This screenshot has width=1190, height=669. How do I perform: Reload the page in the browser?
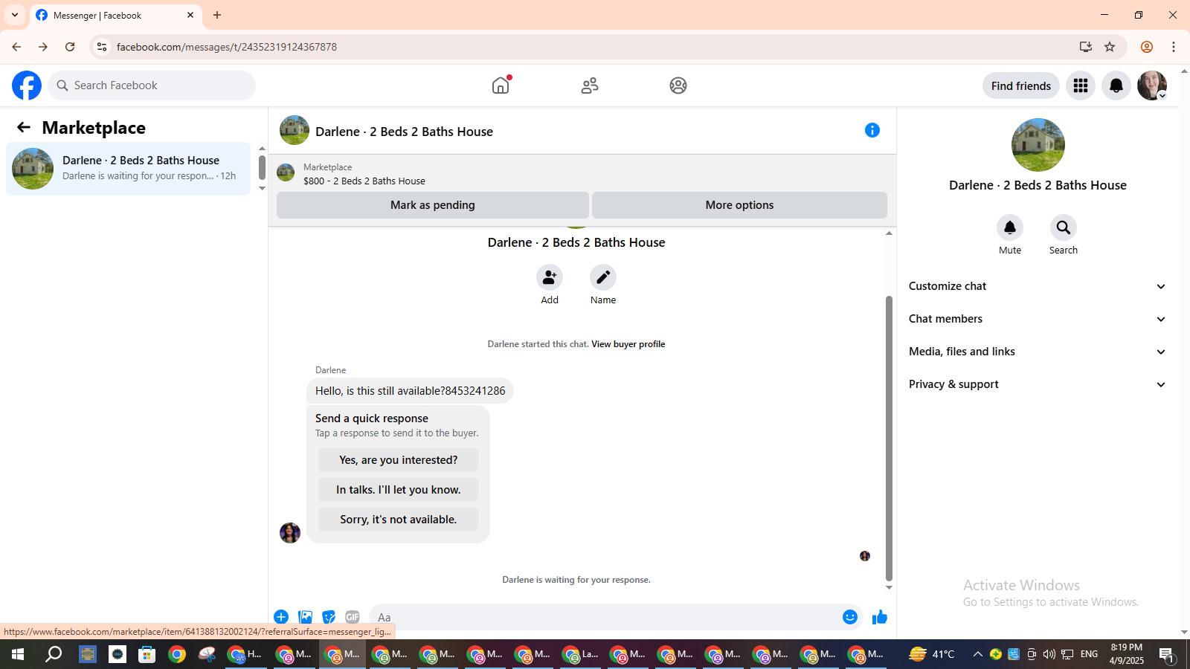tap(70, 47)
